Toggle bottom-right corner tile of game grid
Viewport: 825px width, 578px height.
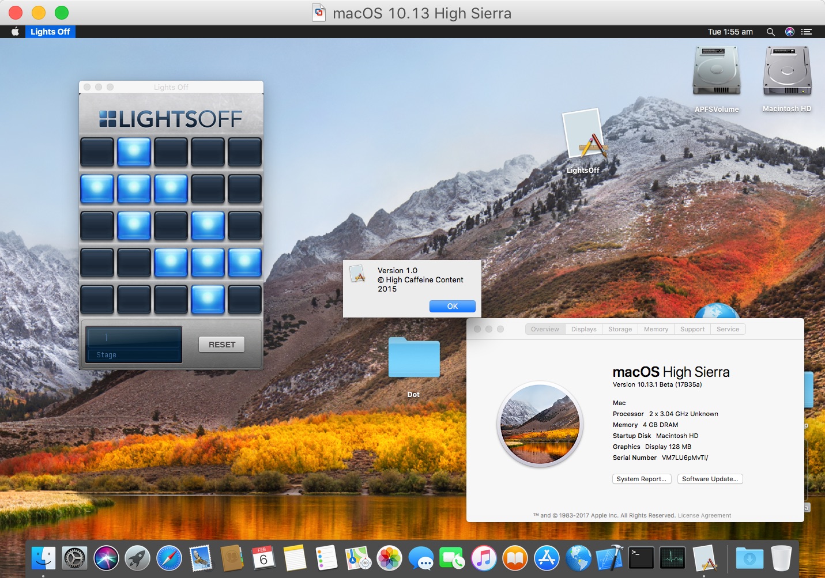(244, 300)
